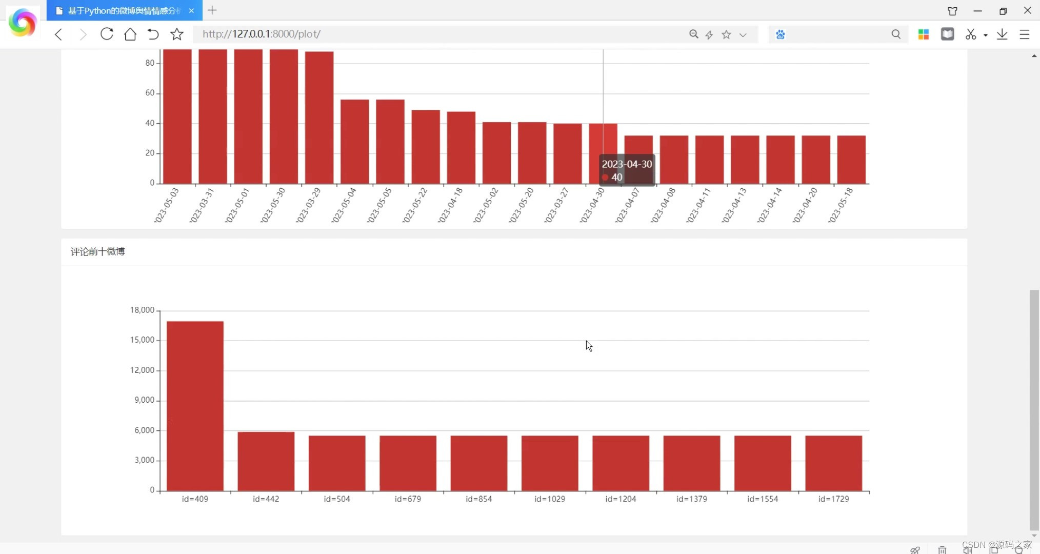Viewport: 1040px width, 554px height.
Task: Click the rocket icon in status bar
Action: click(x=915, y=550)
